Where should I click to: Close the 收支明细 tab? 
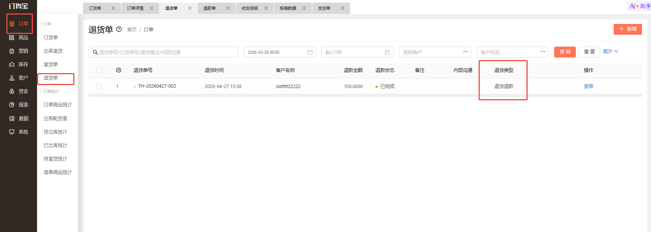tap(266, 8)
